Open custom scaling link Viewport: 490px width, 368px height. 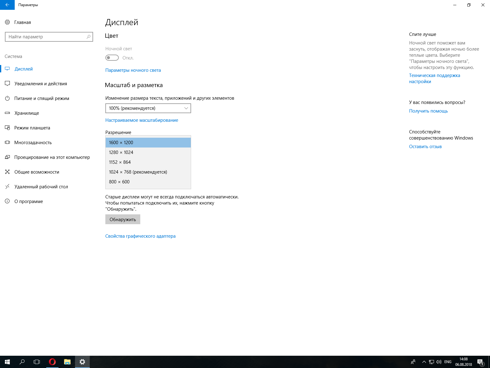point(142,120)
